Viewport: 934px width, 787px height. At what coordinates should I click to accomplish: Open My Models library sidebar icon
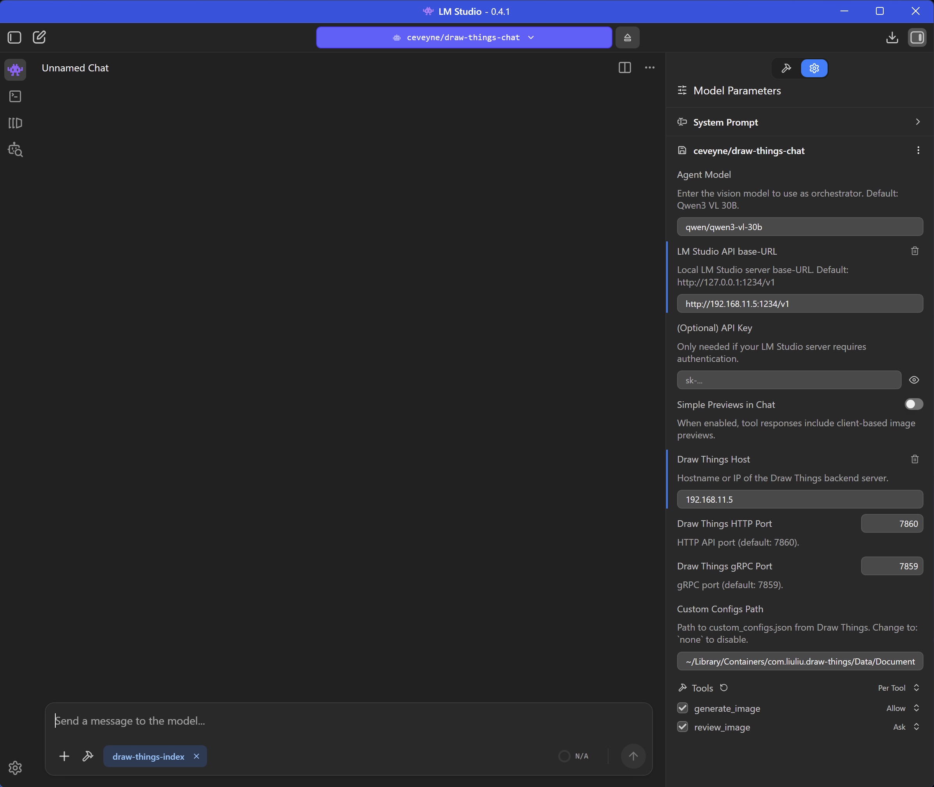coord(15,123)
